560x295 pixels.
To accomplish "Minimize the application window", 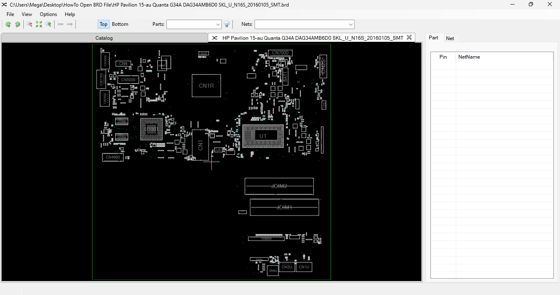I will pyautogui.click(x=512, y=4).
